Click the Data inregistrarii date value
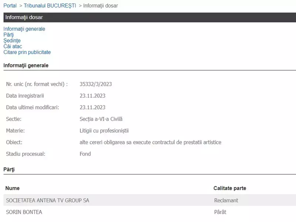The height and width of the screenshot is (222, 296). (92, 96)
